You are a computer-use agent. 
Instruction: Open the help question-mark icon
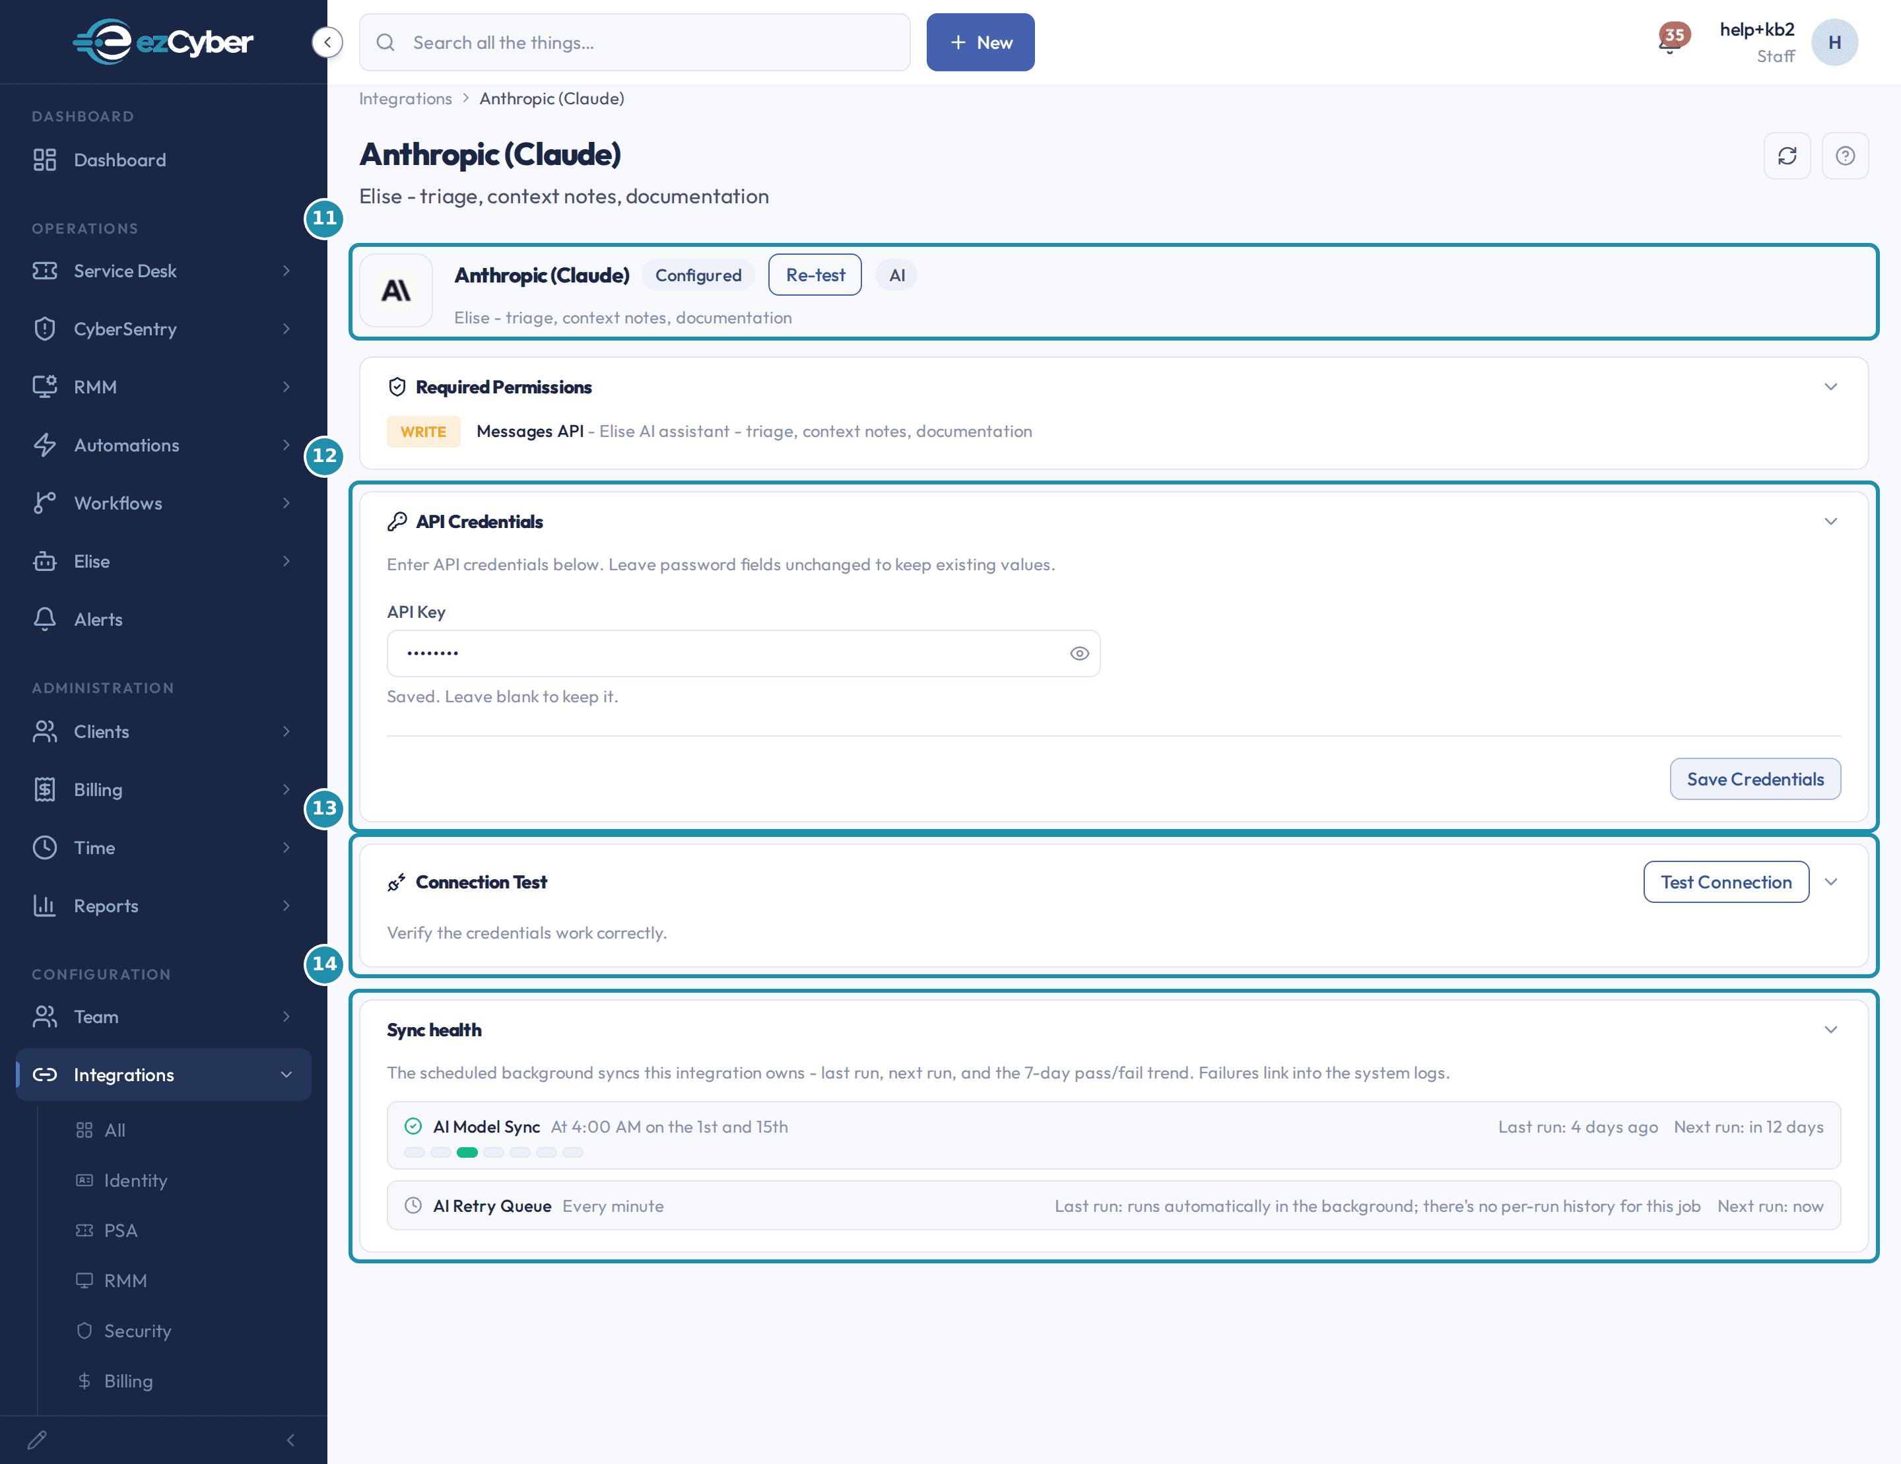(x=1846, y=156)
